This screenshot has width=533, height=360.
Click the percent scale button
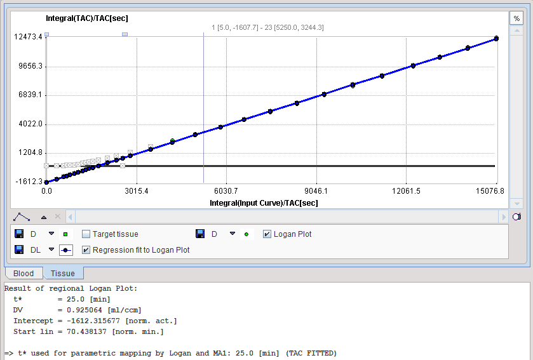tap(516, 18)
